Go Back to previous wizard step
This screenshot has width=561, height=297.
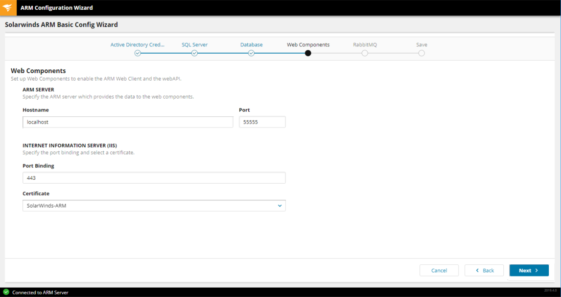coord(484,270)
